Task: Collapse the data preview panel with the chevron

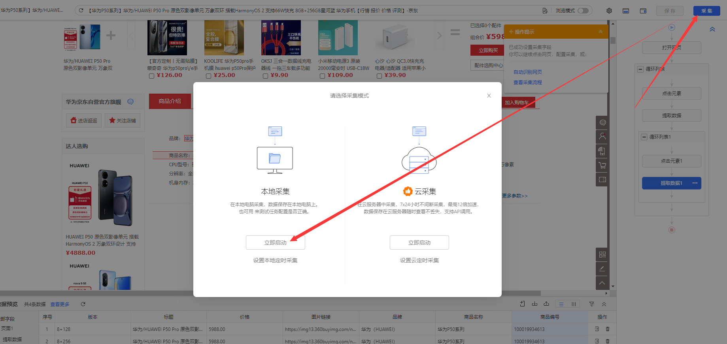Action: pyautogui.click(x=604, y=304)
